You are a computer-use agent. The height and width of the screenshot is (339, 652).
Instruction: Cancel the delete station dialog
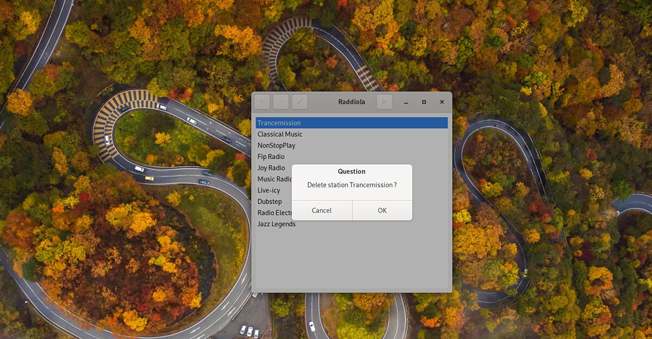(x=322, y=210)
